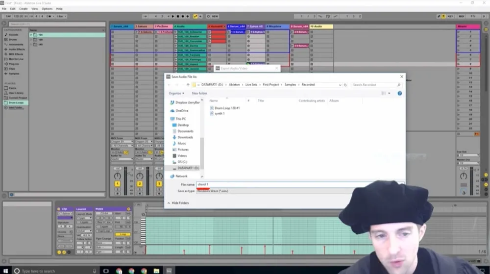The width and height of the screenshot is (490, 274).
Task: Select Drums category in browser
Action: click(13, 40)
